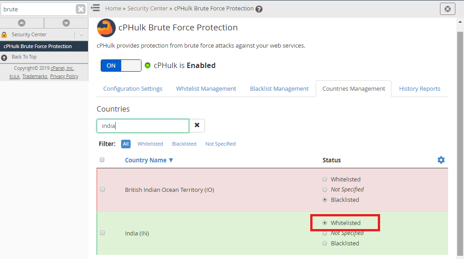Clear the country search with X button

coord(197,126)
